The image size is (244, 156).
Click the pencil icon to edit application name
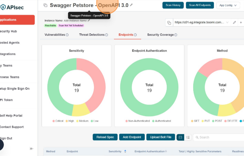[x=131, y=5]
